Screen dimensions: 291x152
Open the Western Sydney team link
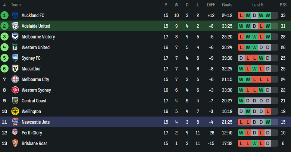[37, 90]
